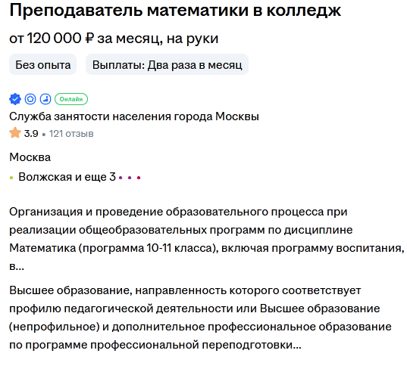
Task: Click the от 120 000 ₽ salary line
Action: [x=114, y=39]
